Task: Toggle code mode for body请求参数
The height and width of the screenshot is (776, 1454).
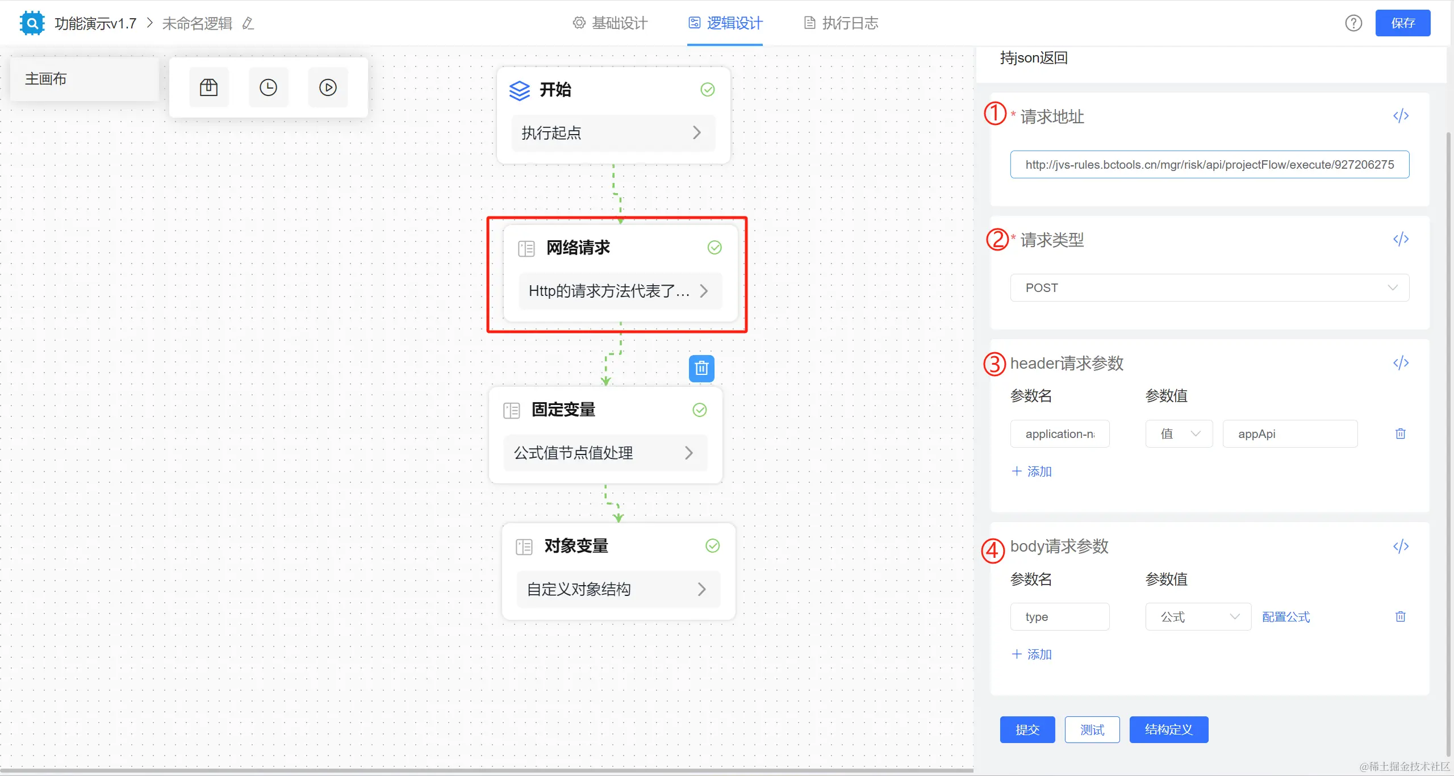Action: point(1401,546)
